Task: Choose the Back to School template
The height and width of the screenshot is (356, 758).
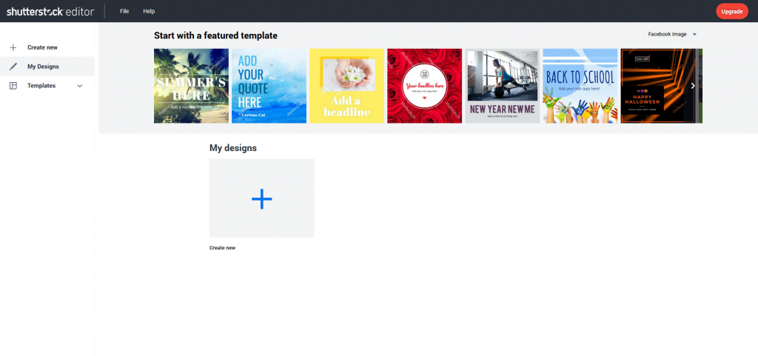Action: [x=580, y=86]
